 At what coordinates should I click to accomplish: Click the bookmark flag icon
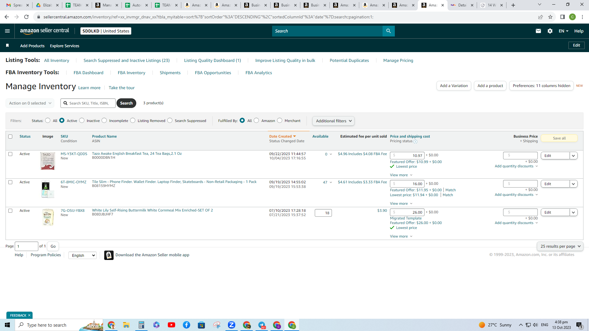click(7, 46)
